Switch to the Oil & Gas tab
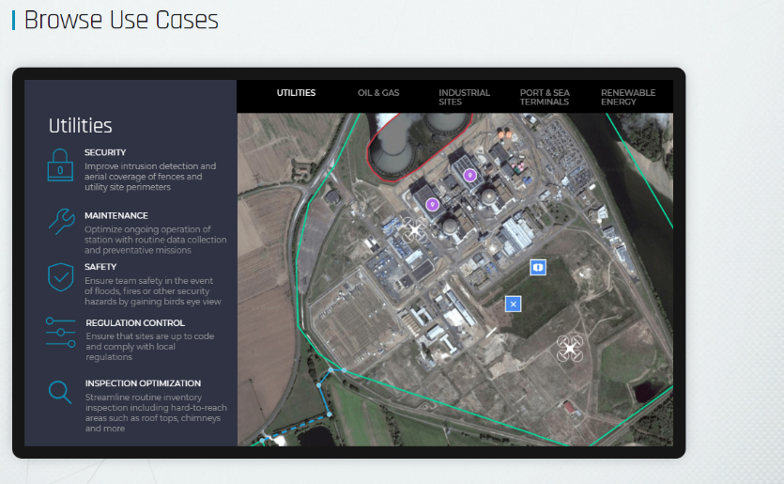 click(378, 93)
